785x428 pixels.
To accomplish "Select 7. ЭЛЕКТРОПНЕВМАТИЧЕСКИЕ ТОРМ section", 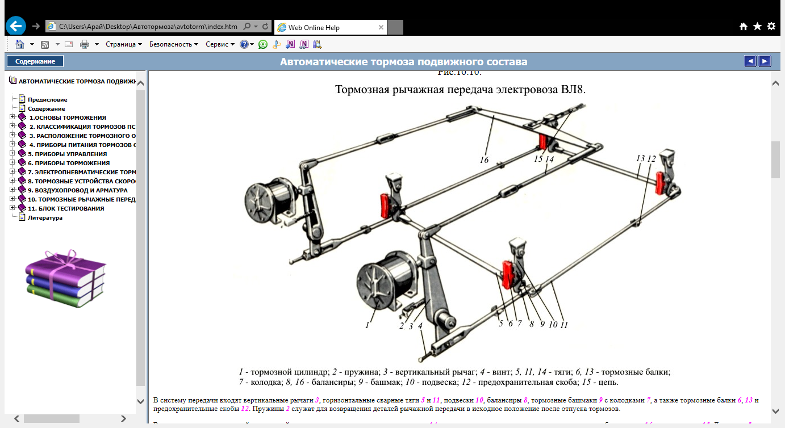I will tap(82, 172).
